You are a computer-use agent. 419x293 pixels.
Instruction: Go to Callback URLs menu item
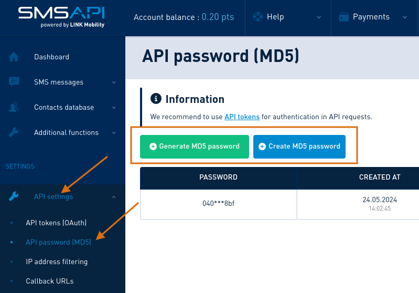[50, 281]
